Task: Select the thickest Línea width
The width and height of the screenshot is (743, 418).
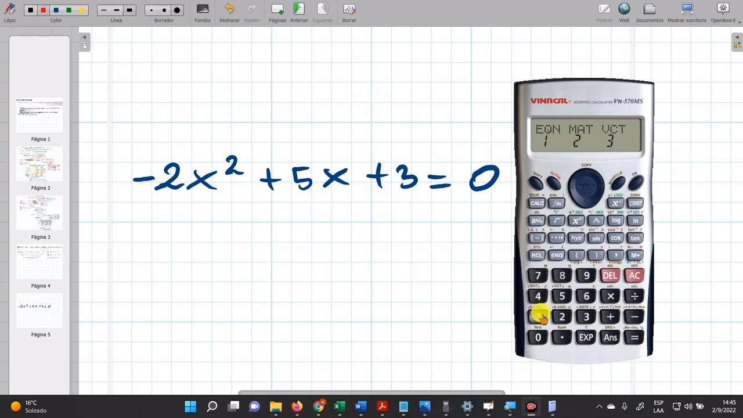Action: tap(129, 10)
